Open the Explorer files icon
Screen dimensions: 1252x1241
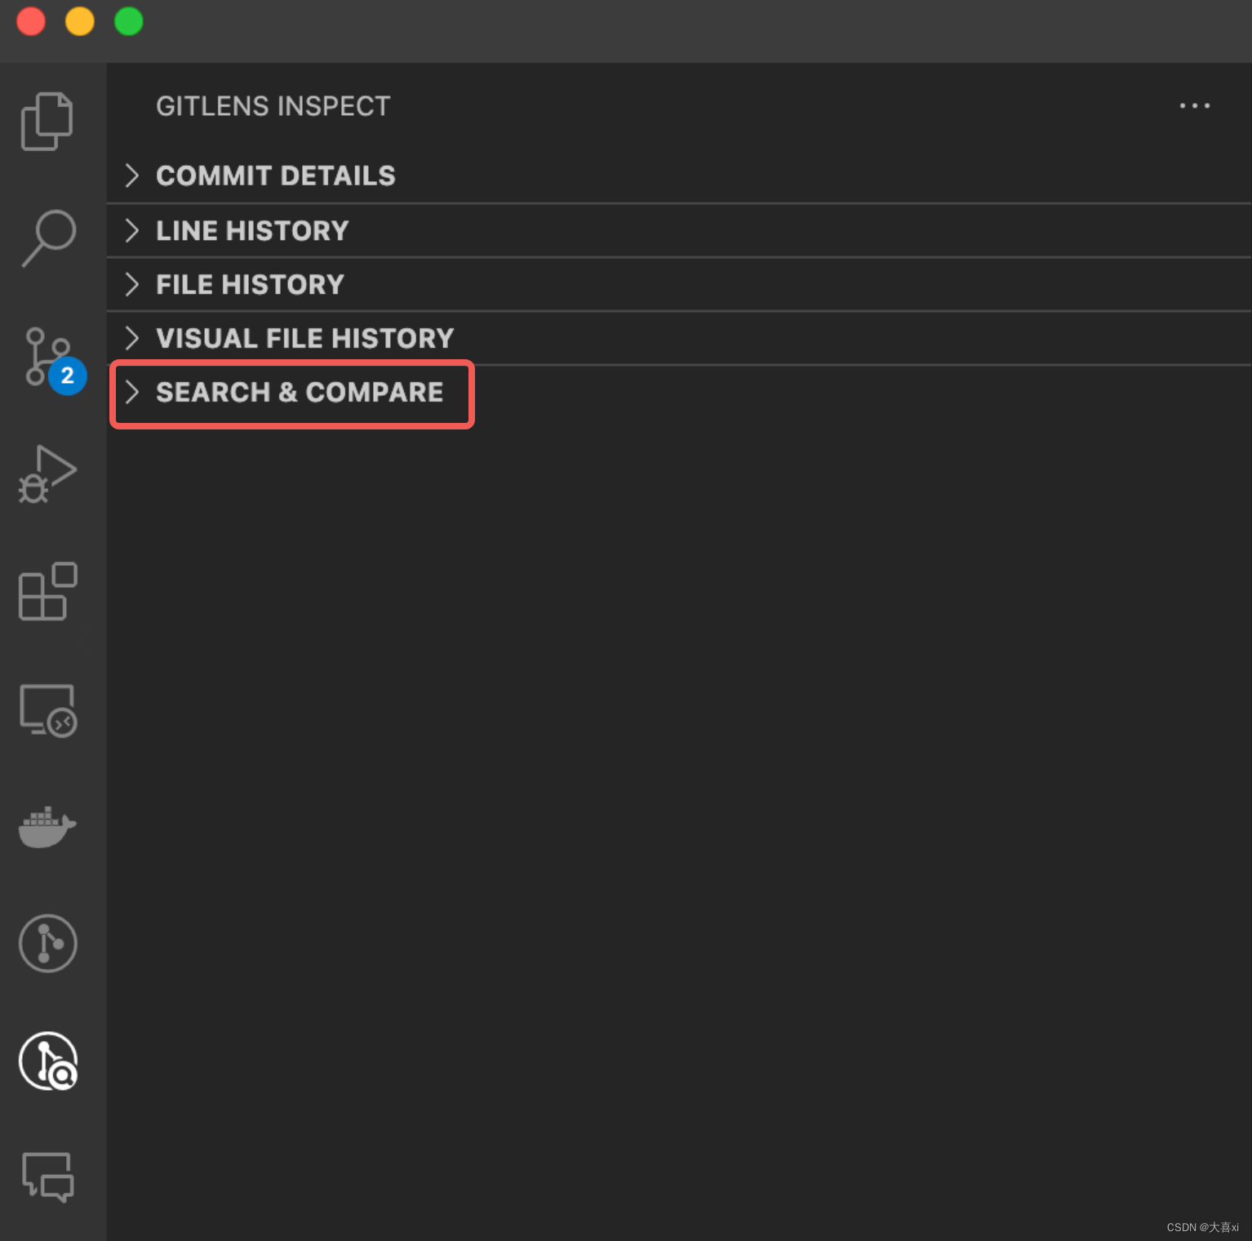tap(47, 121)
